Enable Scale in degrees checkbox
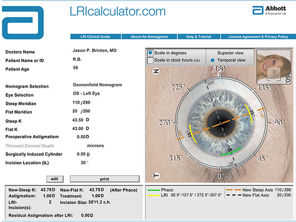This screenshot has height=222, width=296. 151,52
